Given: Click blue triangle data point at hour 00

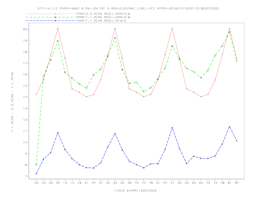Looking at the screenshot, I should click(36, 174).
